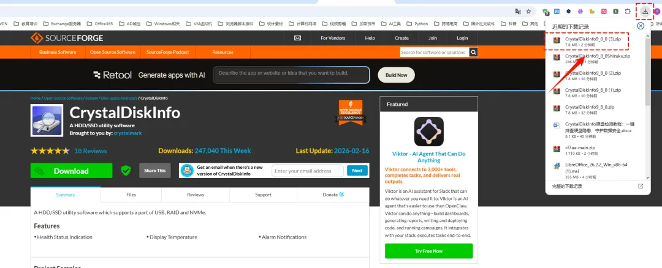Click the crystalmark author link
This screenshot has width=662, height=268.
tap(127, 133)
